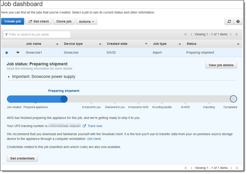
Task: Click the filter funnel icon
Action: (6, 35)
